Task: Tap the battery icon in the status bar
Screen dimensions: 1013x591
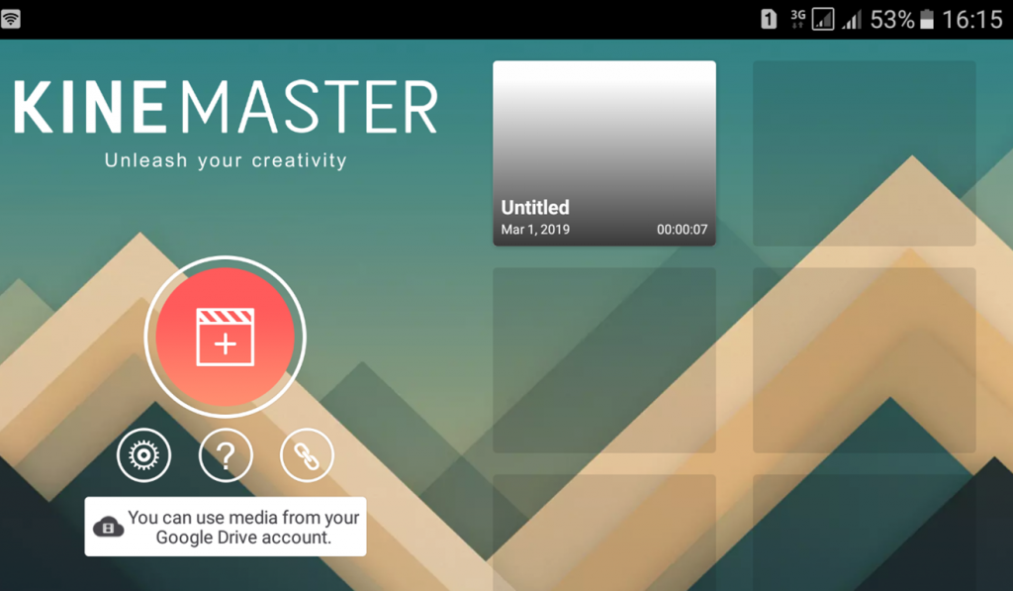Action: (x=927, y=20)
